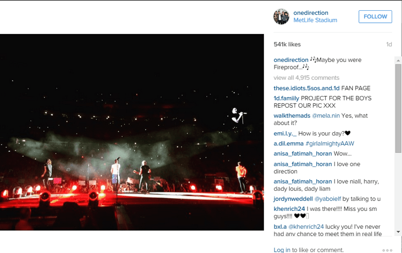Screen dimensions: 402x253
Task: Visit the 1d.famiily user profile
Action: pyautogui.click(x=286, y=98)
